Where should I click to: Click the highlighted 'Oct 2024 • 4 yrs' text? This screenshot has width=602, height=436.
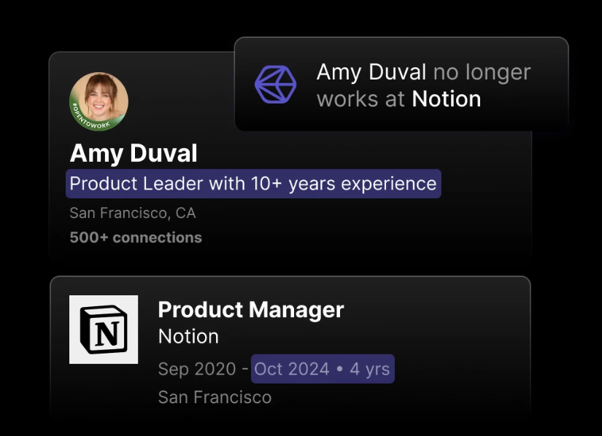[x=323, y=369]
